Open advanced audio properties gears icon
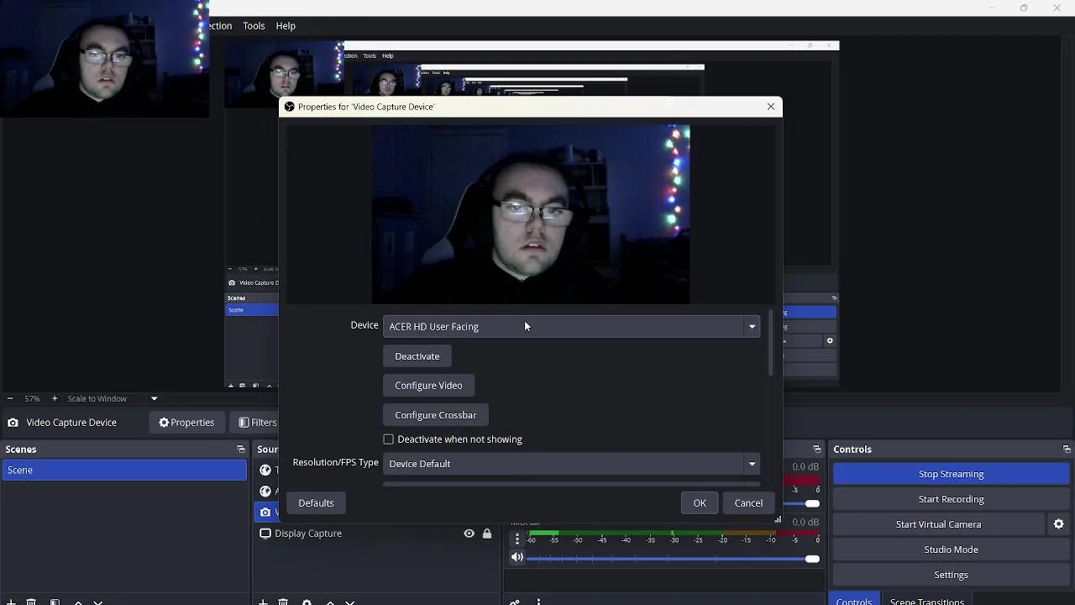The width and height of the screenshot is (1075, 605). (515, 602)
